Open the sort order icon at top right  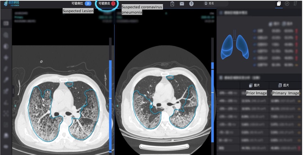tap(296, 4)
